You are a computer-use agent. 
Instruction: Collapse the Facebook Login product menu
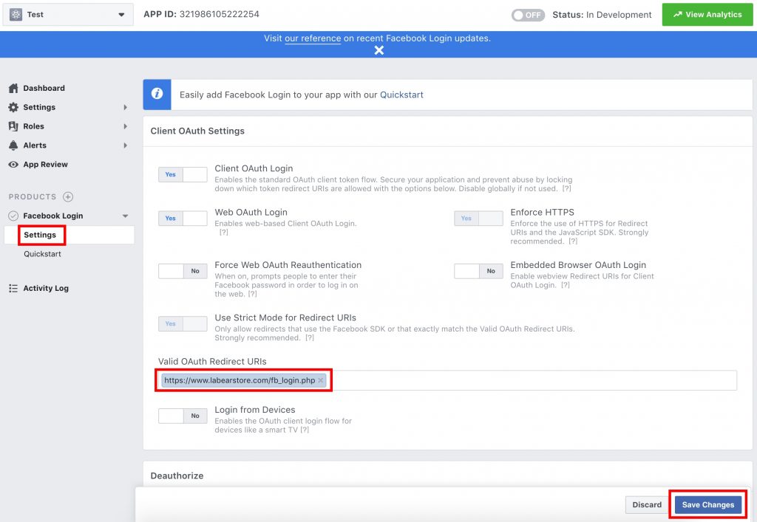coord(125,216)
